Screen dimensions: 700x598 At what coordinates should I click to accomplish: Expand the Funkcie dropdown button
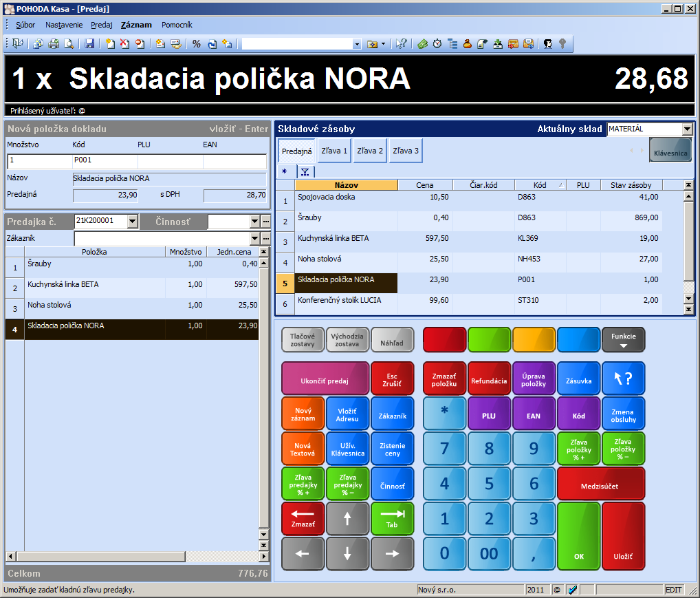[x=623, y=340]
